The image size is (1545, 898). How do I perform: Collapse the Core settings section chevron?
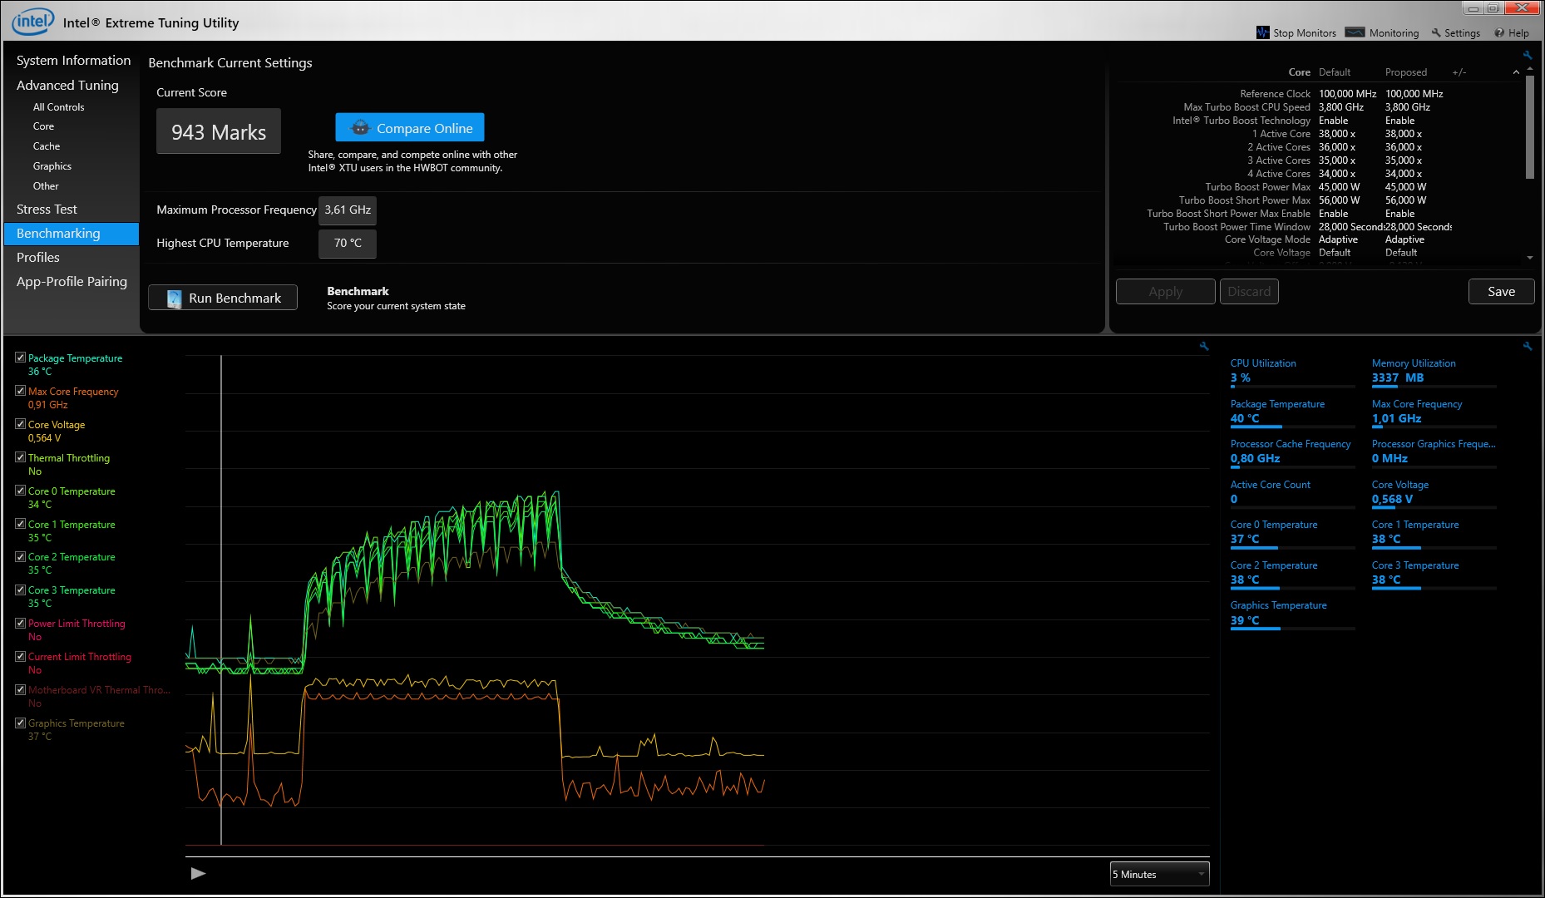(x=1516, y=72)
